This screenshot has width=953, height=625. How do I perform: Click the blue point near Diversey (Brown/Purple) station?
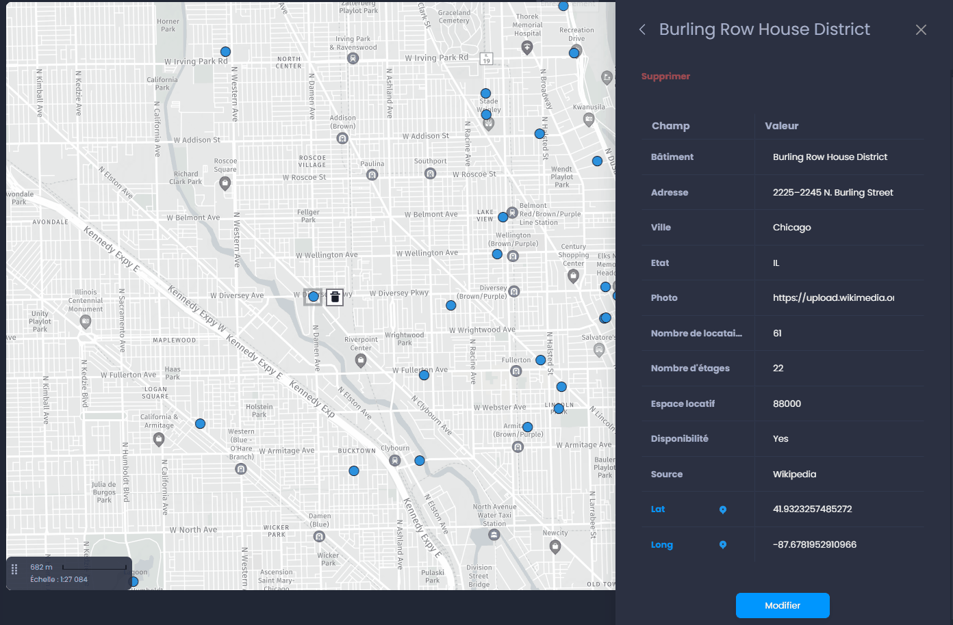tap(451, 306)
